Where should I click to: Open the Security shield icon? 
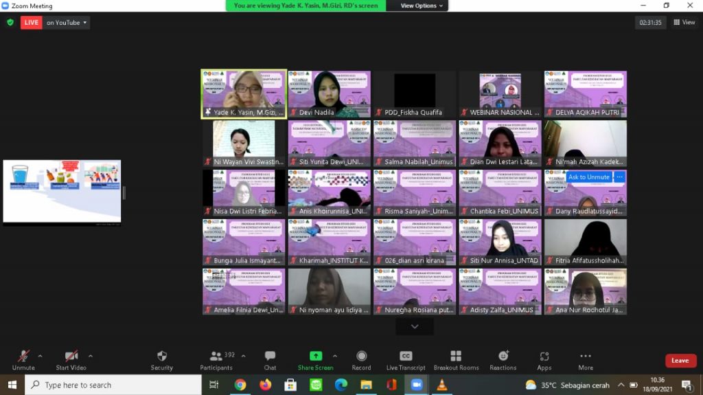(x=162, y=357)
